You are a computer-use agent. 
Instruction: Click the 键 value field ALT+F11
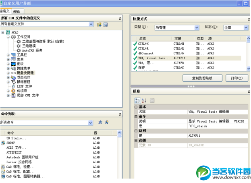click(x=218, y=135)
